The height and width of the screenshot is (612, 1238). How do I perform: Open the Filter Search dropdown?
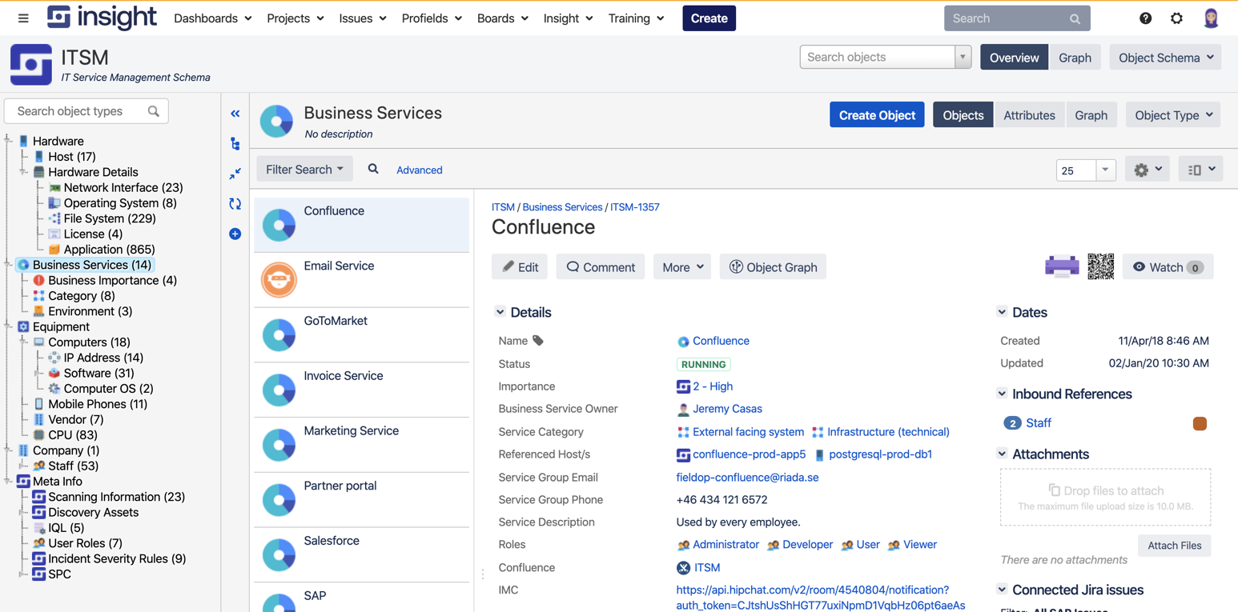coord(304,170)
